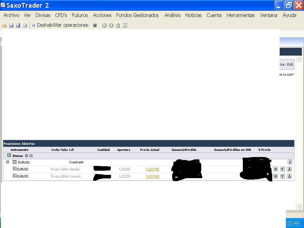Click price 1,222100 link in Compró row
Screen dimensions: 304x228
(153, 176)
